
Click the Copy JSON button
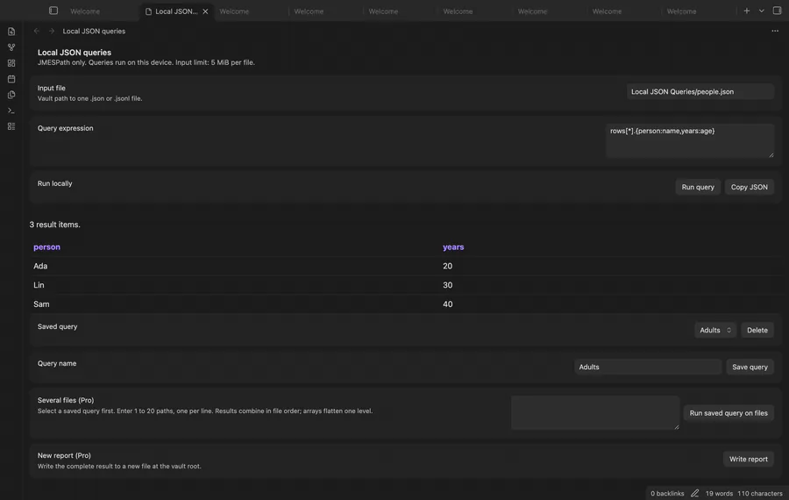(750, 187)
